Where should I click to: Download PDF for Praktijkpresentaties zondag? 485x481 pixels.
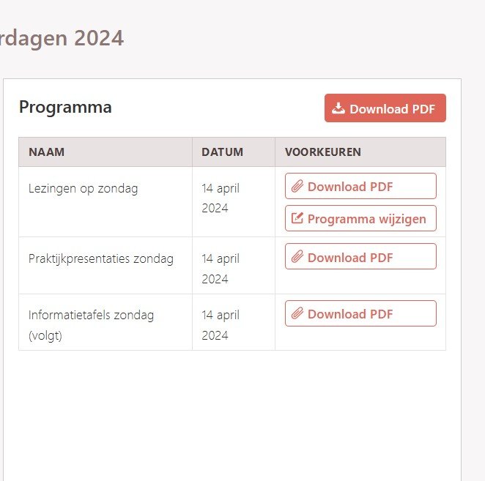point(360,257)
